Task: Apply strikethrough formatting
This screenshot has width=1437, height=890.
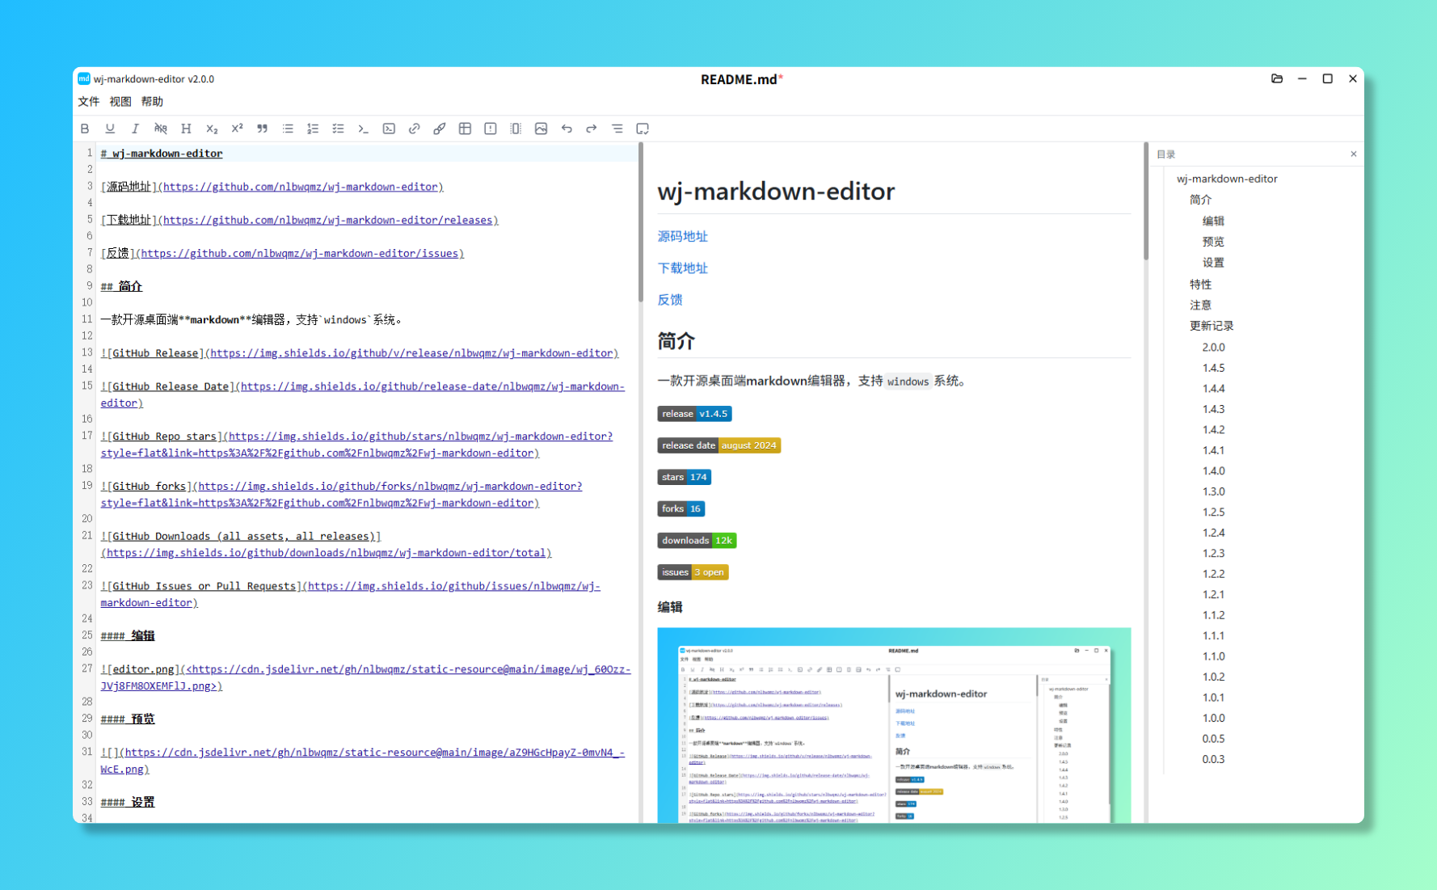Action: pos(161,129)
